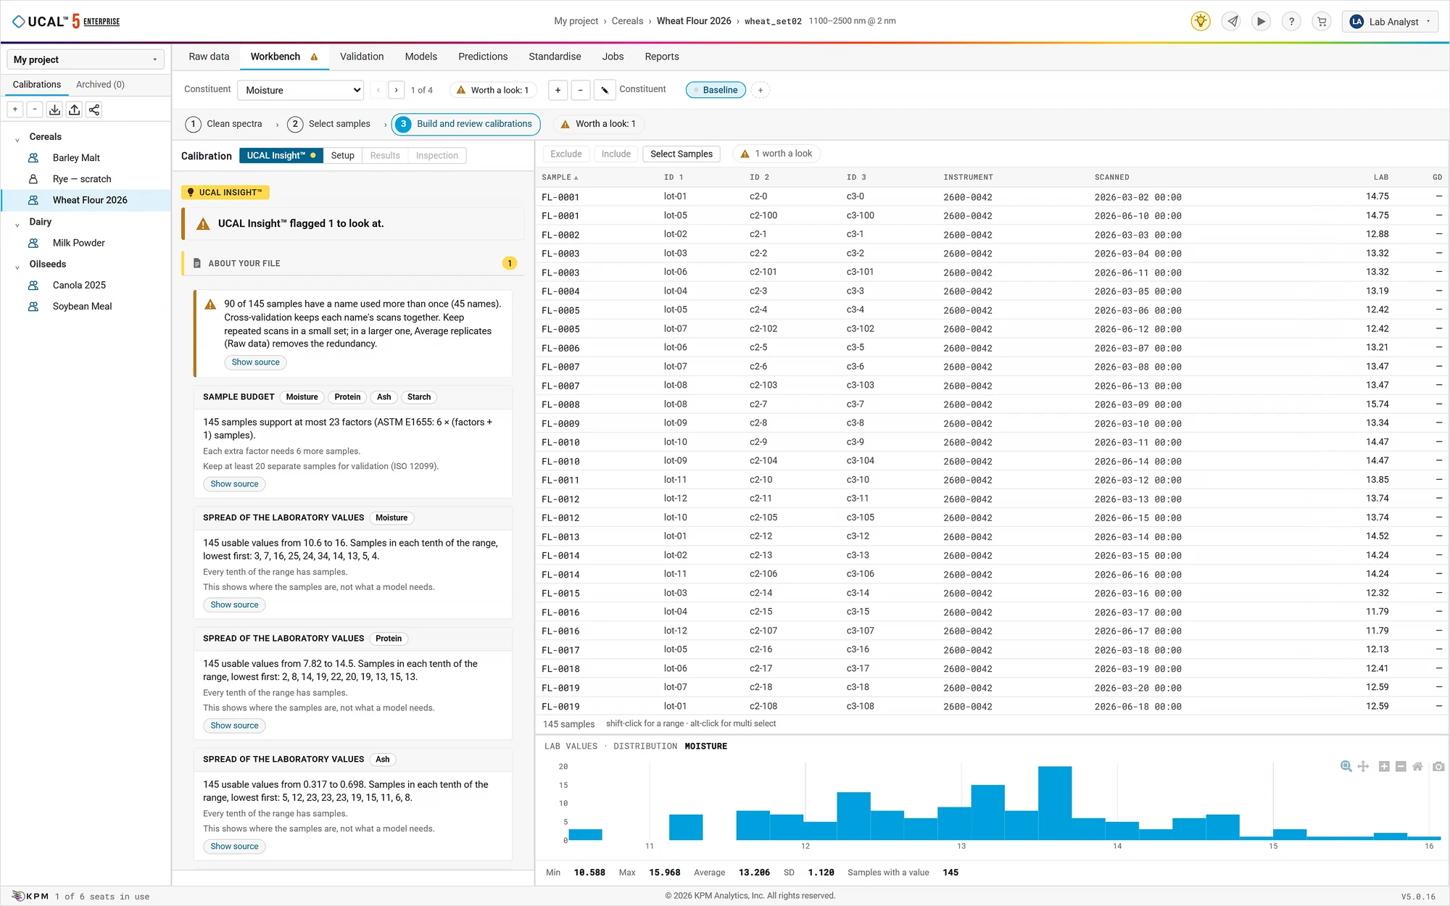Collapse the About Your File section

[353, 263]
